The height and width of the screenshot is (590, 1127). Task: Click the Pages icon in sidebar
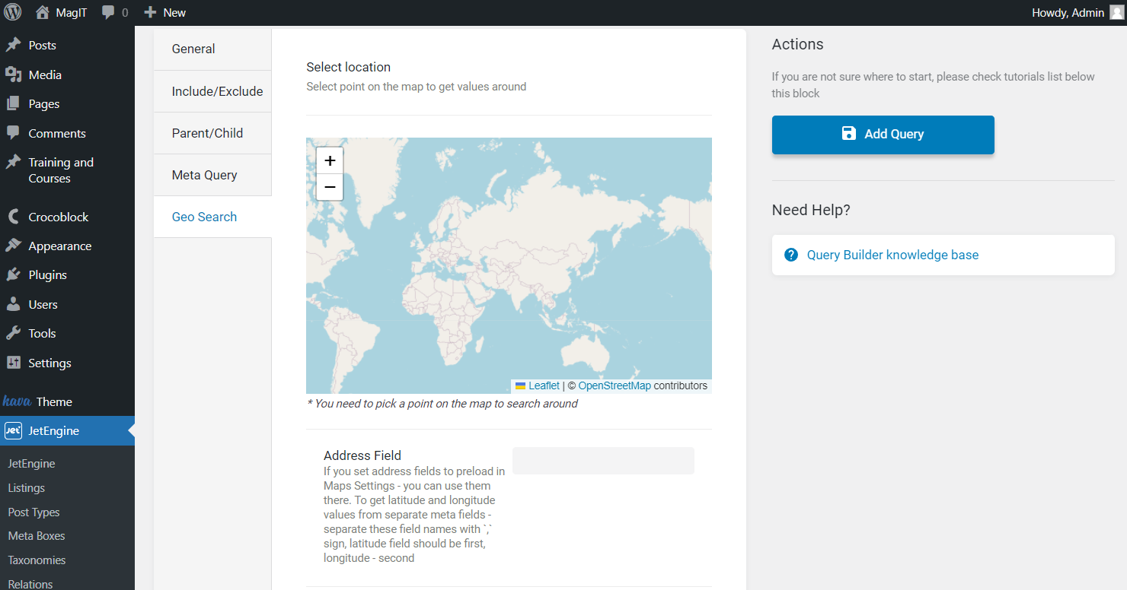pyautogui.click(x=13, y=103)
